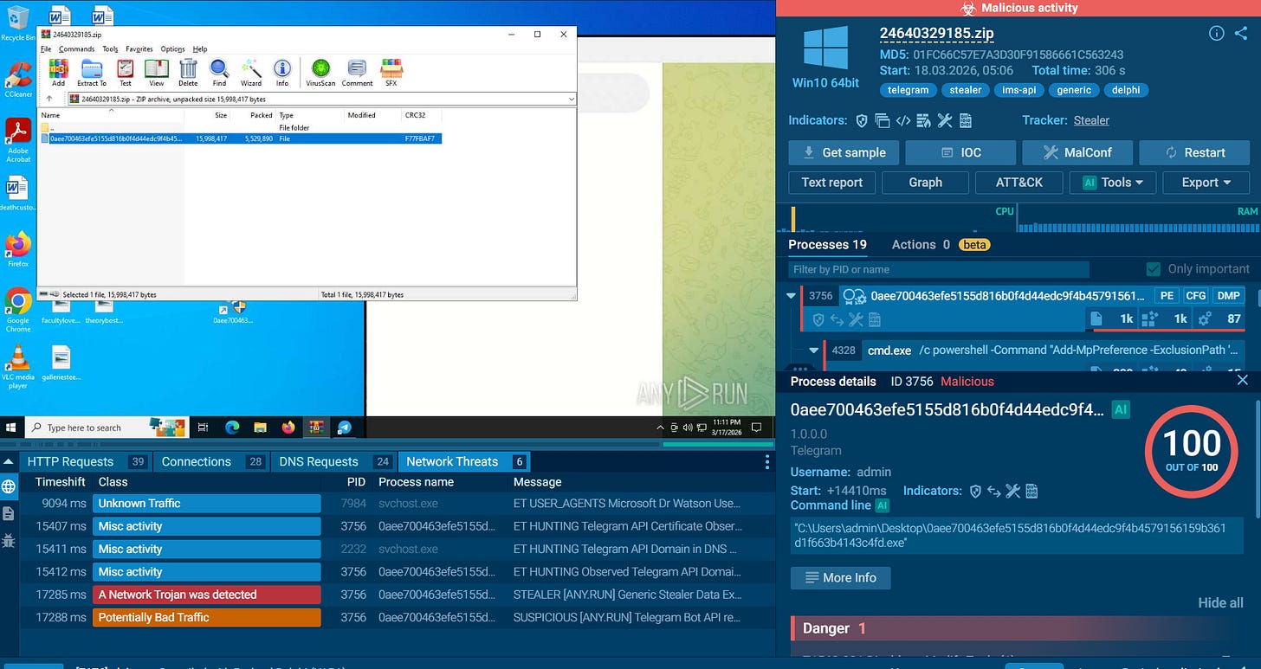Open VLC media player desktop icon
Screen dimensions: 1261x669
17,365
